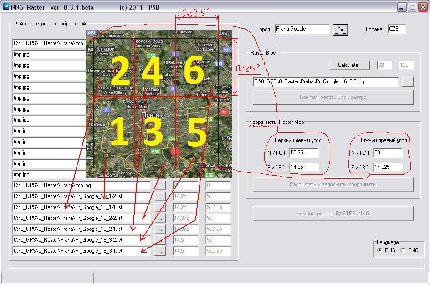Minimize the NNG Raster window

pyautogui.click(x=401, y=7)
